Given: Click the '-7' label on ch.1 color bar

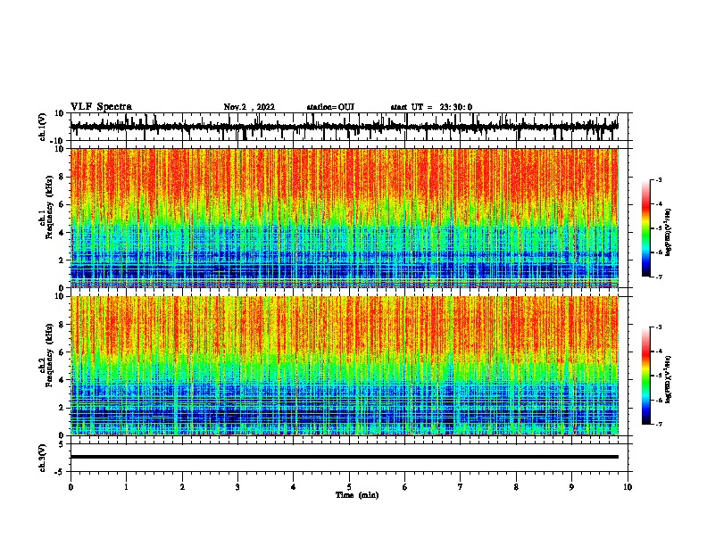Looking at the screenshot, I should coord(658,277).
